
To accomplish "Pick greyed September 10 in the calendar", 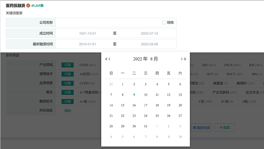I will pyautogui.click(x=180, y=137).
